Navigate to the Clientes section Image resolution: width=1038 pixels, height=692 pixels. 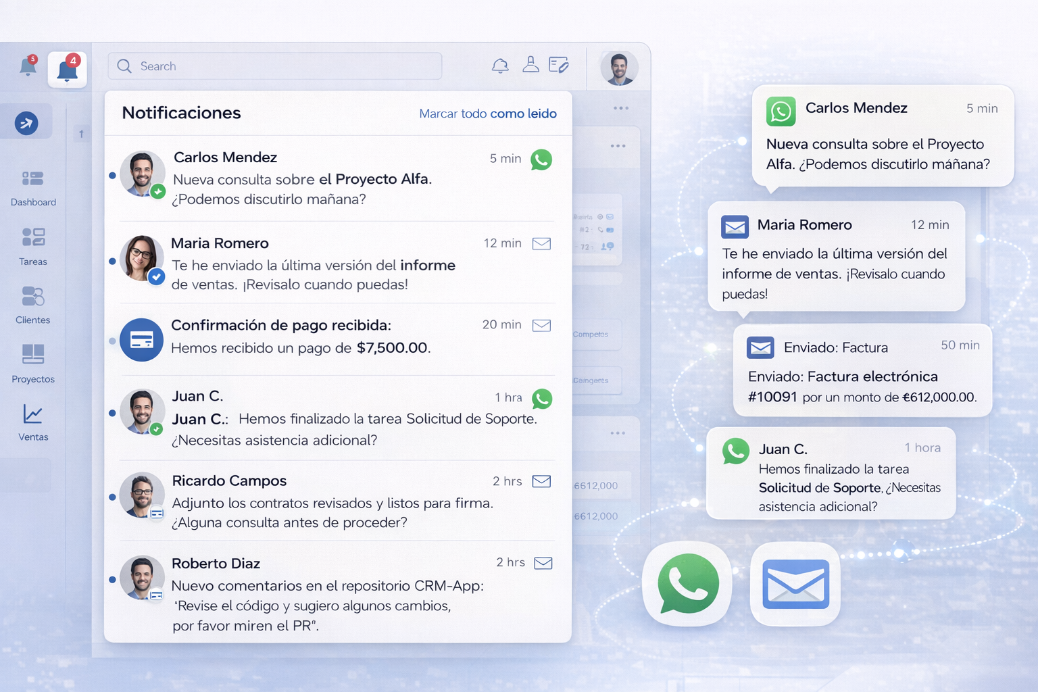[x=32, y=304]
